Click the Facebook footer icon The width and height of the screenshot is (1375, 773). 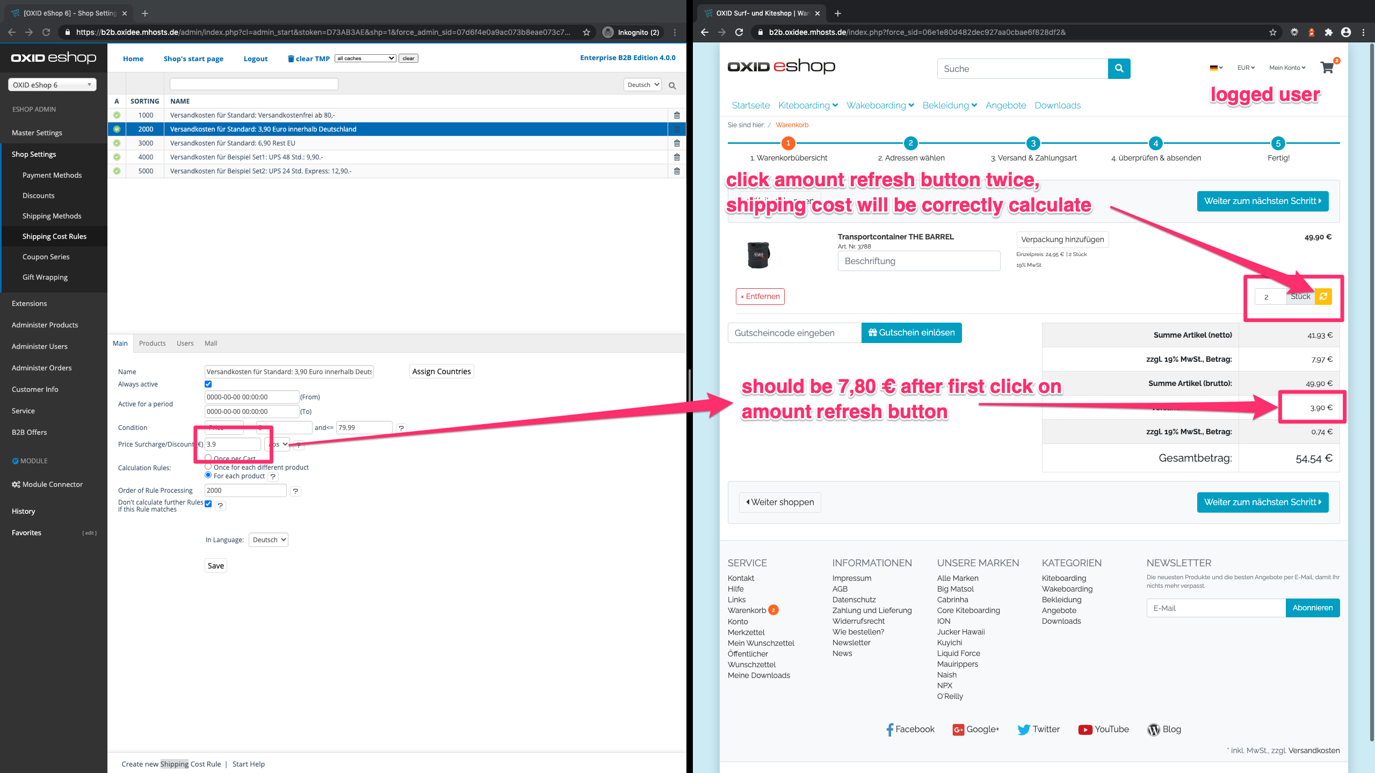(889, 730)
